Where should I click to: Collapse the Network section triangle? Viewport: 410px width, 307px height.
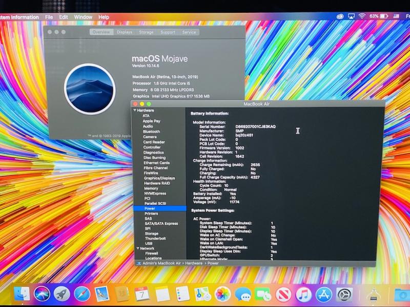click(138, 248)
